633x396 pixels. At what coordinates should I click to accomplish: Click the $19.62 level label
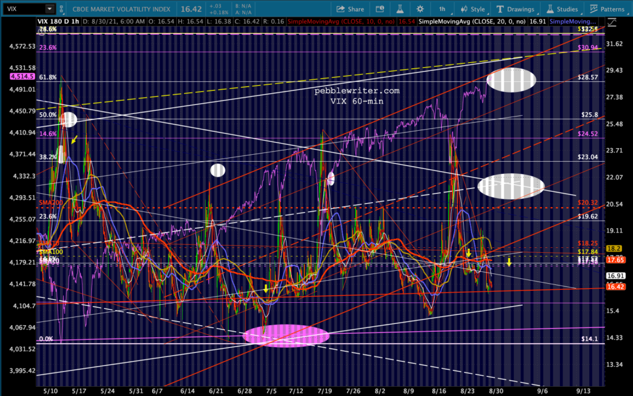(588, 217)
